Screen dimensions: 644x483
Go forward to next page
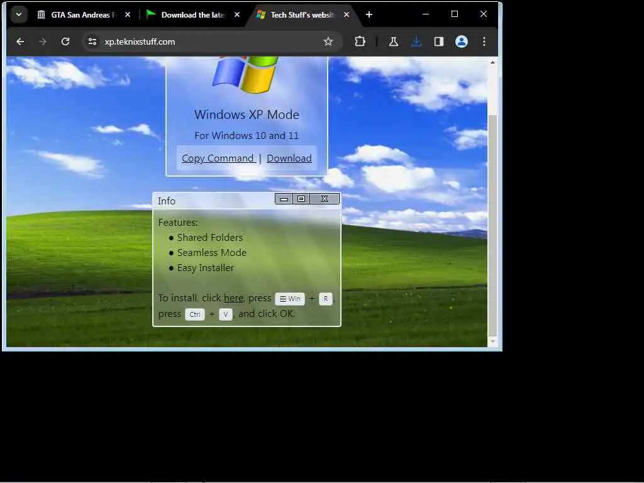(42, 42)
